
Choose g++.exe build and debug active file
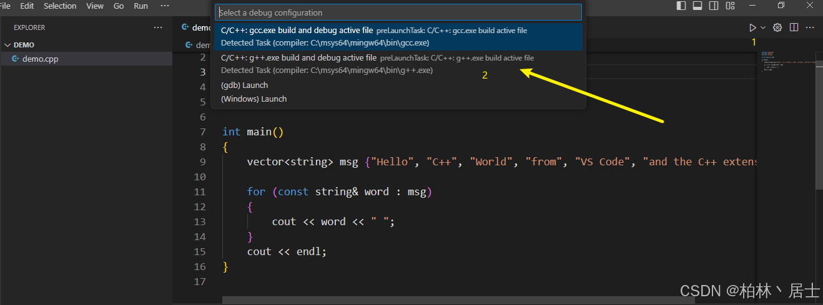(x=398, y=64)
